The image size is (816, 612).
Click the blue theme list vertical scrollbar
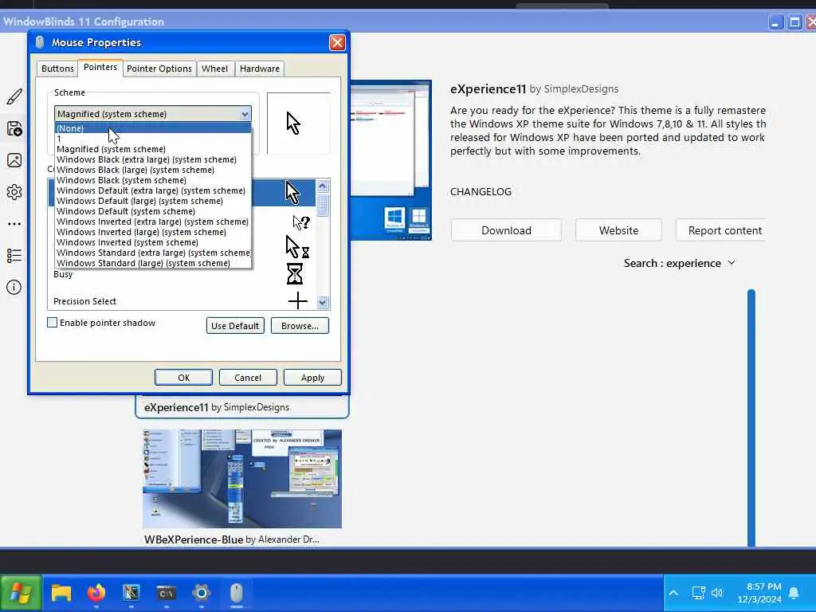point(751,418)
